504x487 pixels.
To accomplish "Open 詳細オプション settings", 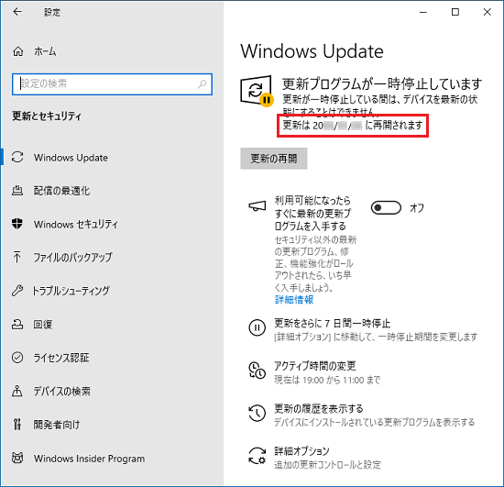I will (x=301, y=451).
